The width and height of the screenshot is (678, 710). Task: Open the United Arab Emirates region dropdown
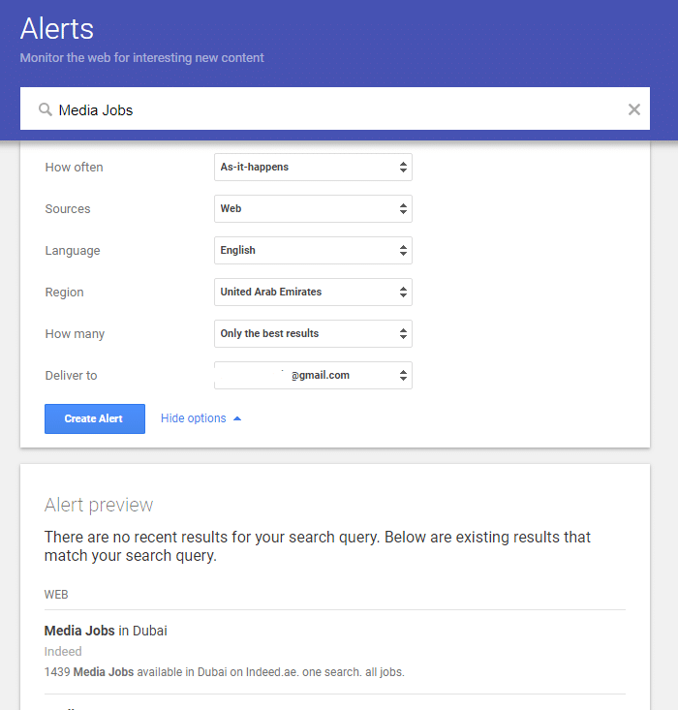pos(313,292)
